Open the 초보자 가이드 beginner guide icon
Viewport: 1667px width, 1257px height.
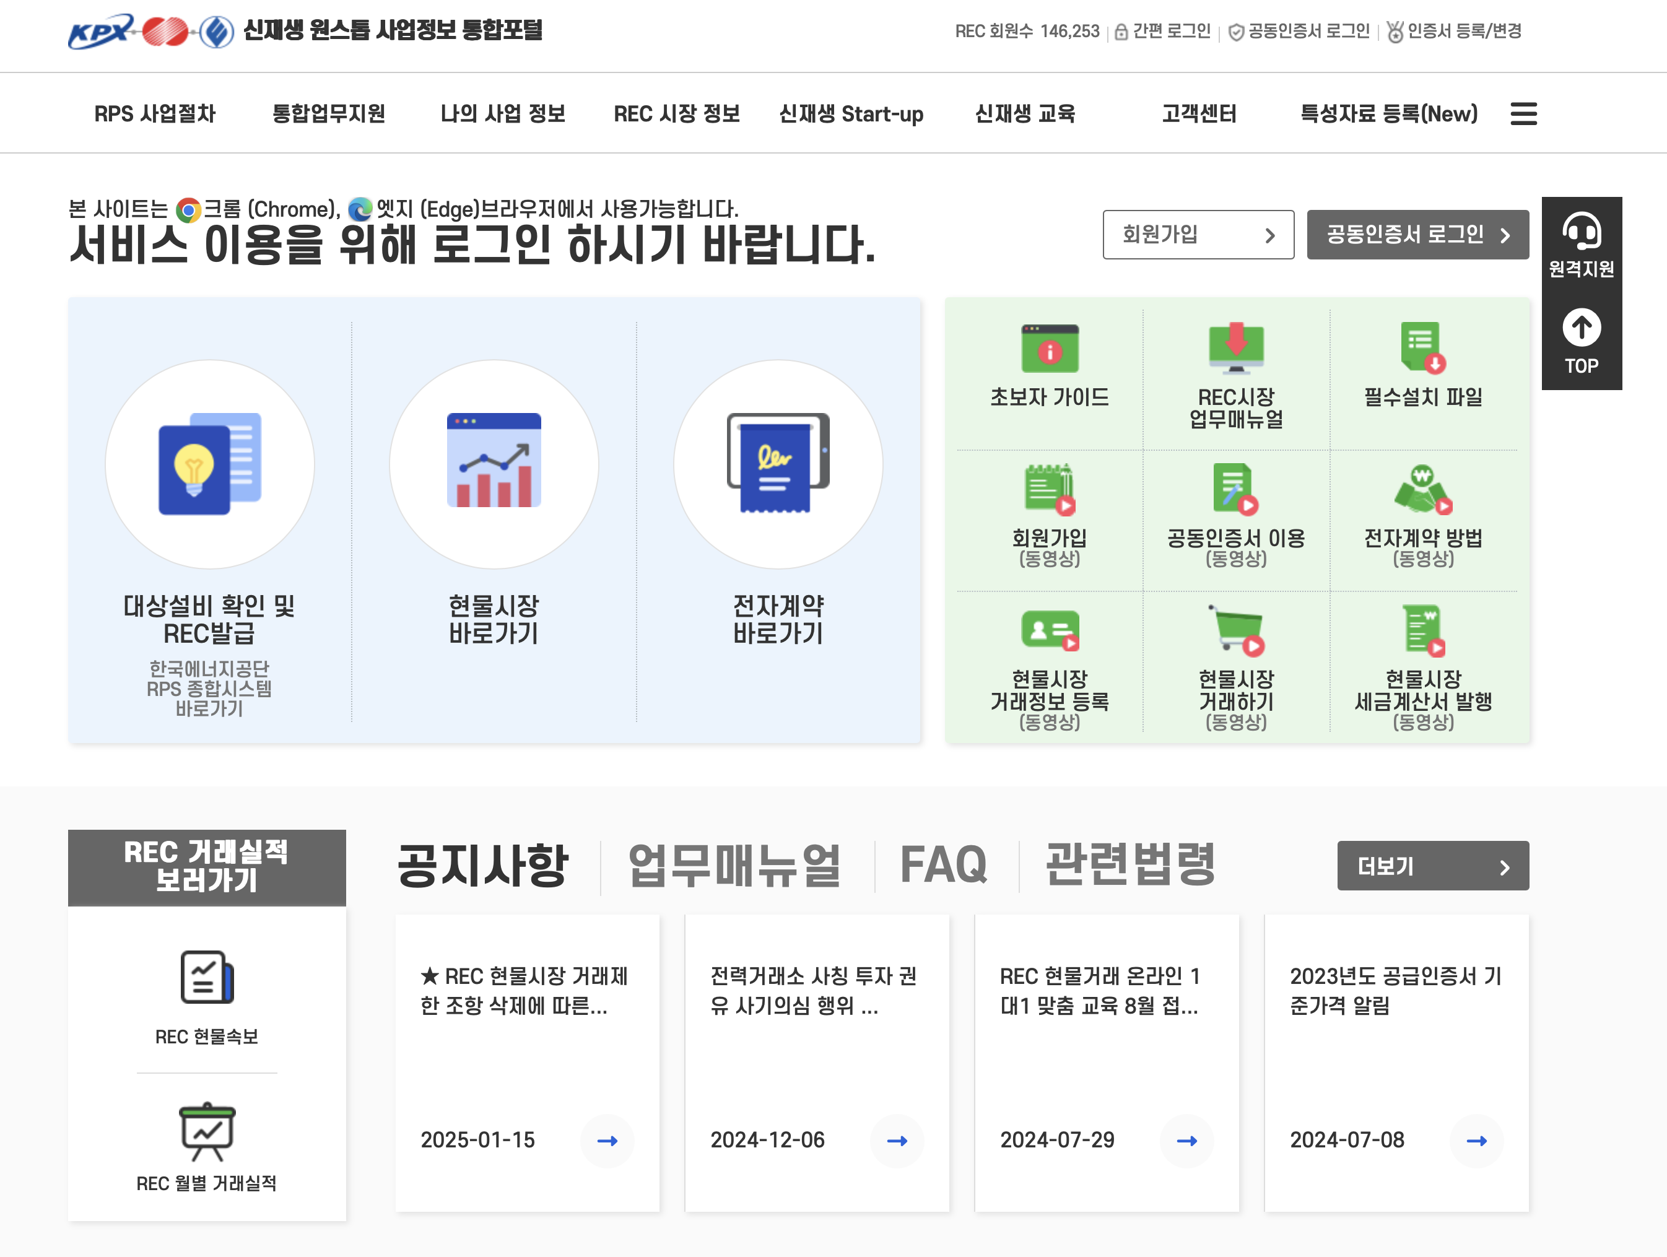pos(1049,349)
